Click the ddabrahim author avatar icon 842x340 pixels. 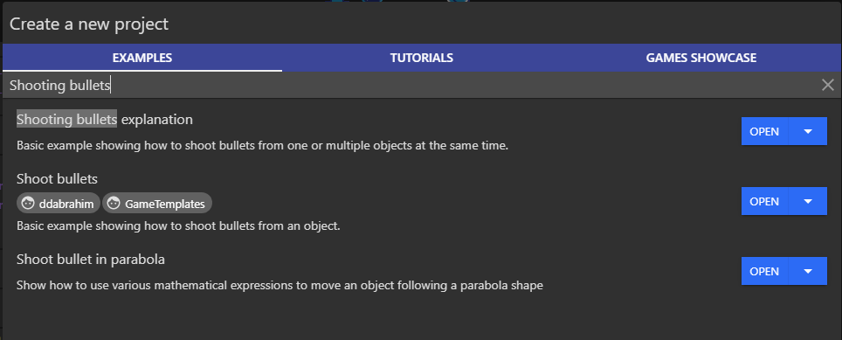(28, 204)
